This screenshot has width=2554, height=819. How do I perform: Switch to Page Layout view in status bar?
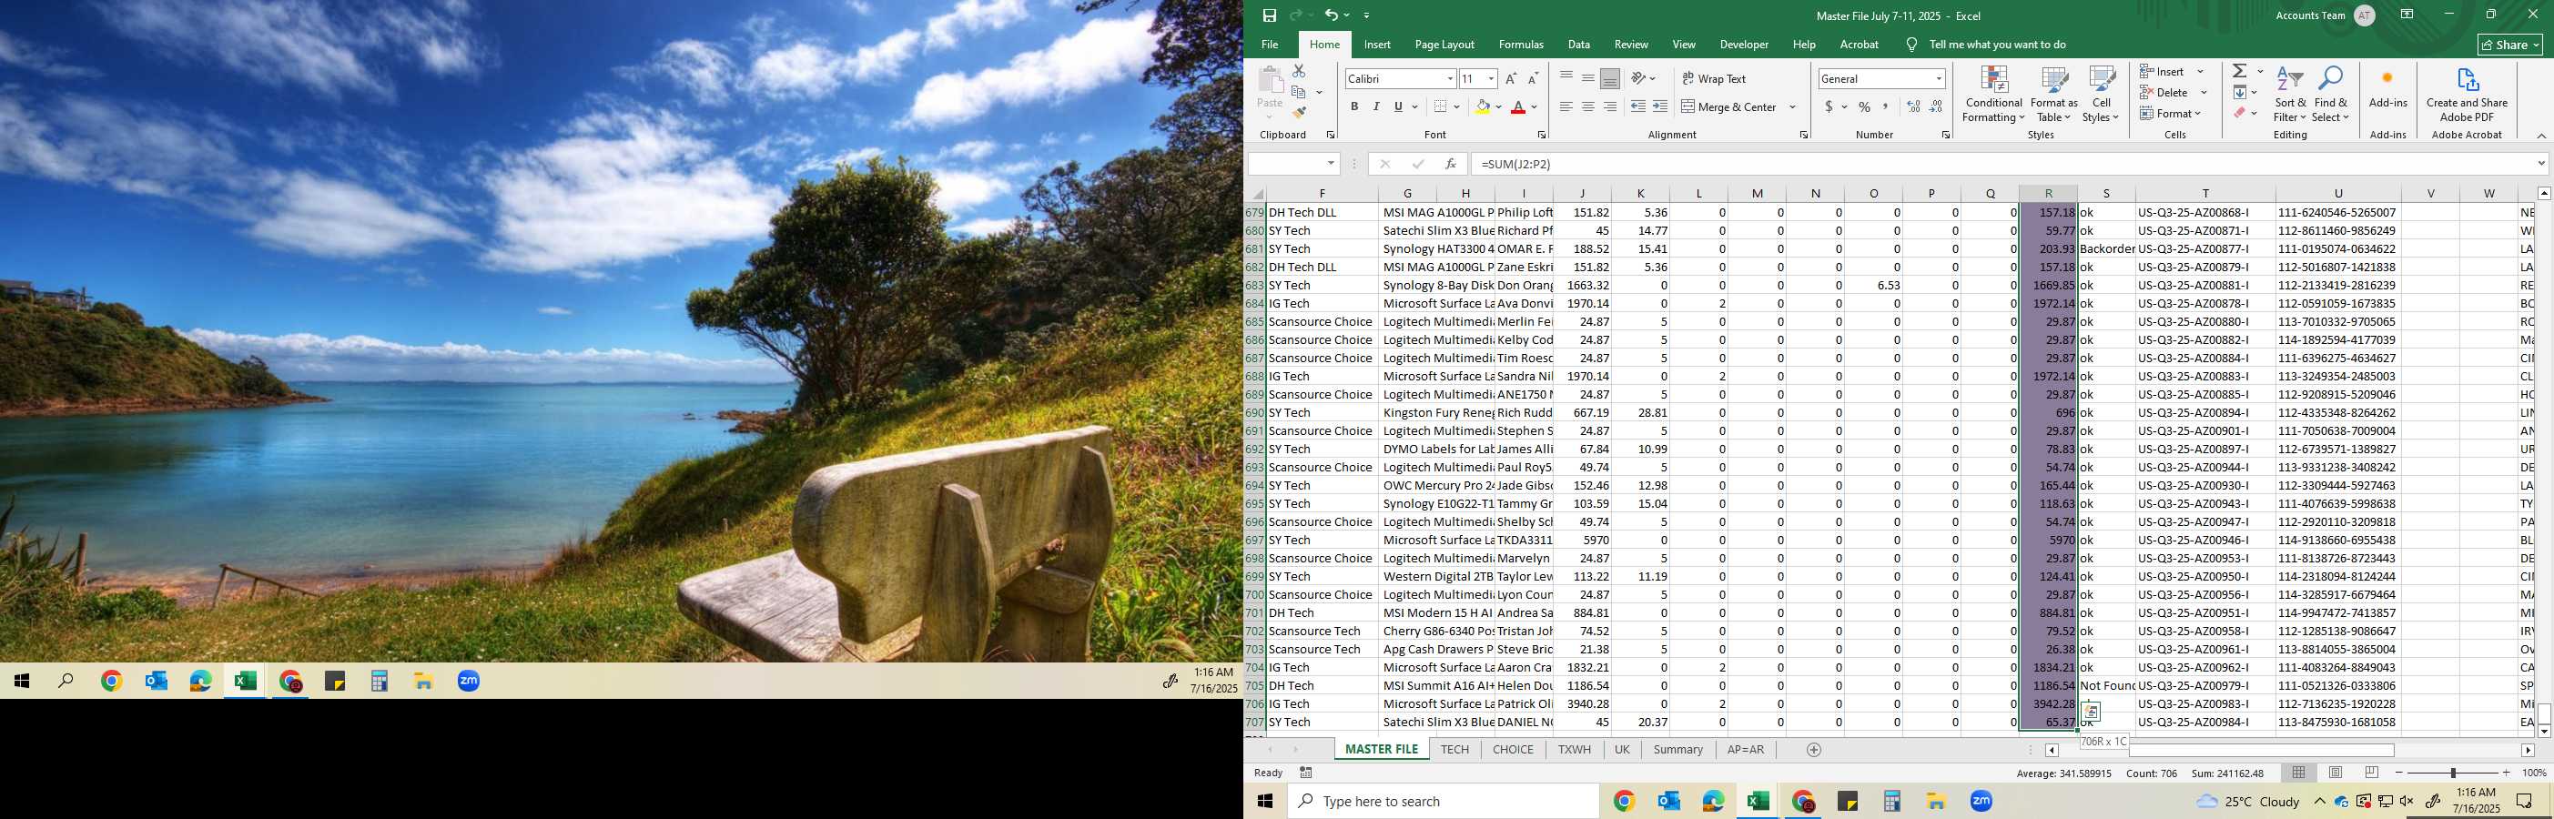point(2335,773)
